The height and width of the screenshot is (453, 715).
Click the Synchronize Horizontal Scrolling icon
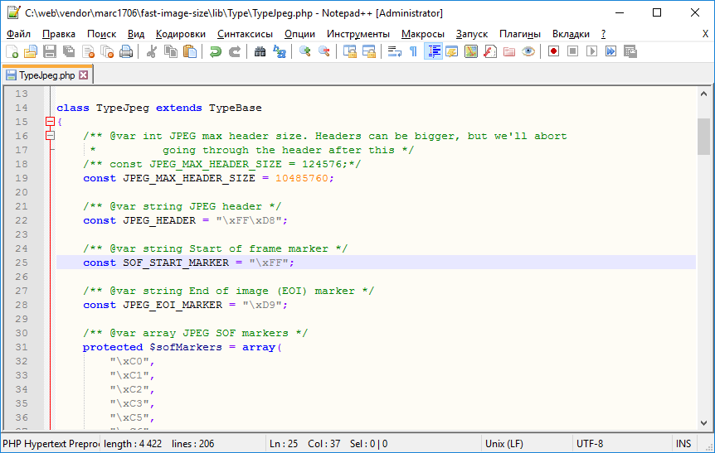pos(368,51)
